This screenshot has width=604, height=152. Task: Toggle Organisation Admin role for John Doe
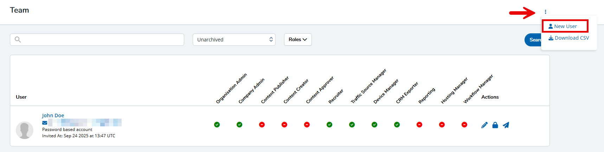[217, 125]
